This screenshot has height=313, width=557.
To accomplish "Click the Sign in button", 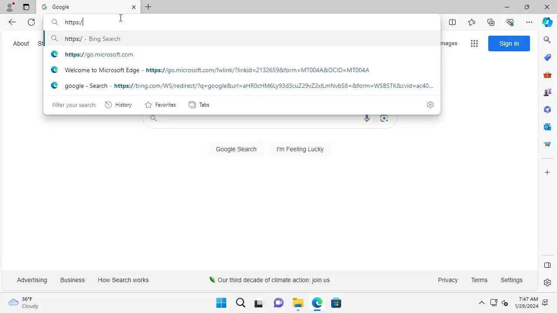I will 509,43.
